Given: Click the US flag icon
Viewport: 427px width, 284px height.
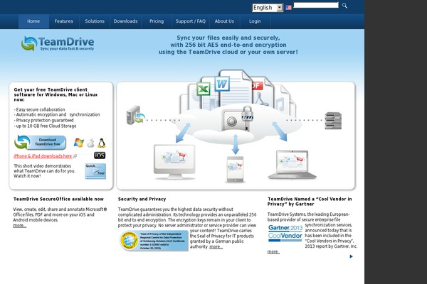Looking at the screenshot, I should coord(289,8).
